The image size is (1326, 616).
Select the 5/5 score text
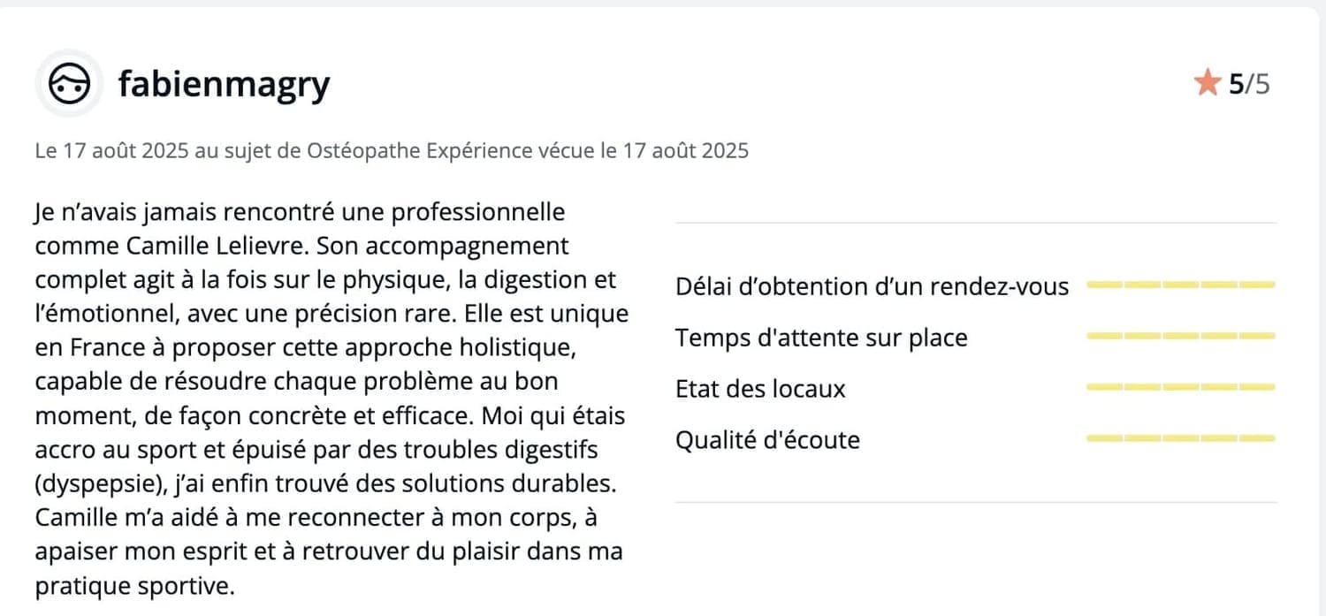[1249, 84]
